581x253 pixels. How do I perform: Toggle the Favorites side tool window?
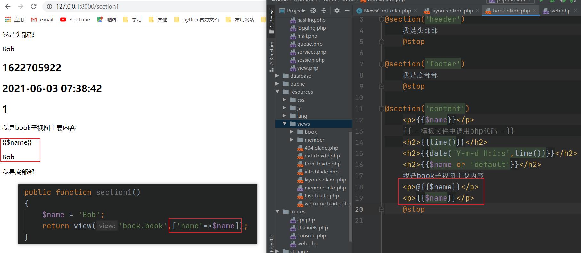point(272,243)
